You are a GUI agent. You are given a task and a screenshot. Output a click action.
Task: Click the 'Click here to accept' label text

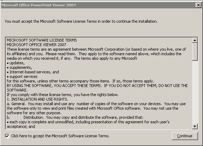pyautogui.click(x=60, y=136)
